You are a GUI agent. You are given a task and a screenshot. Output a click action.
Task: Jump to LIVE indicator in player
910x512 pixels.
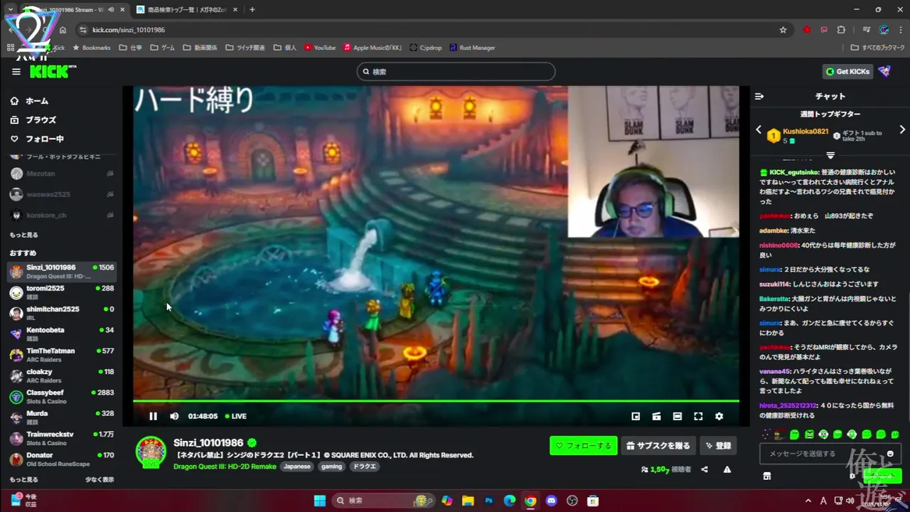236,416
